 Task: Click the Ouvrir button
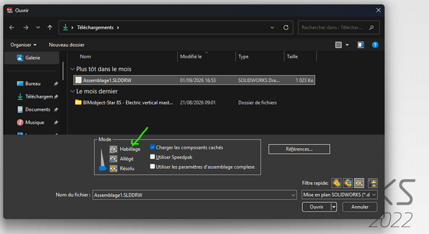click(x=316, y=207)
